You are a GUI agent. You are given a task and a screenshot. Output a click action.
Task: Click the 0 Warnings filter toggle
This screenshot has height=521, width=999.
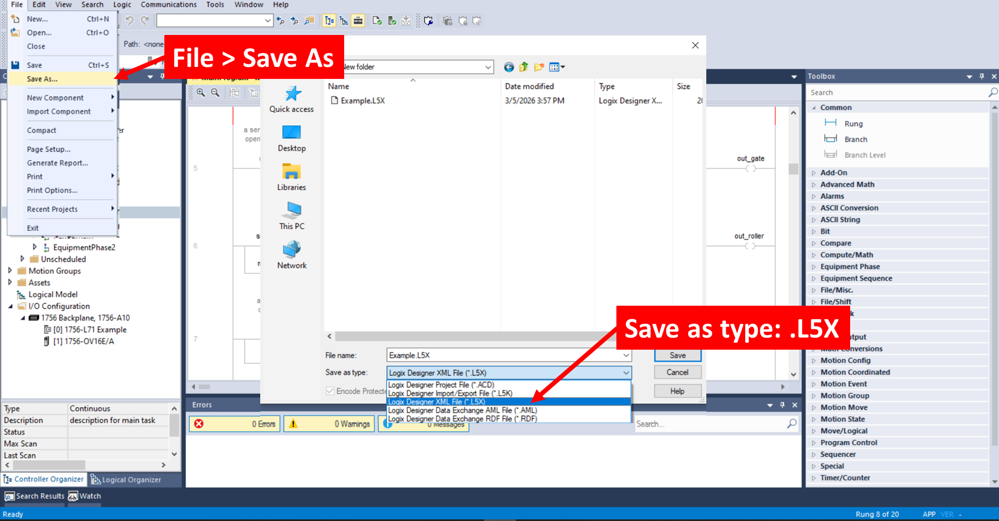coord(329,424)
